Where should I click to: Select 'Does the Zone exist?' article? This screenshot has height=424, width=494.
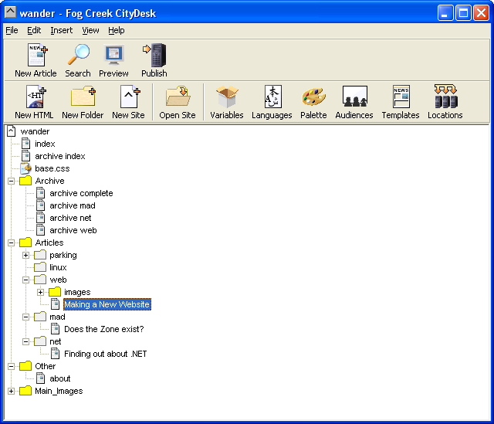point(104,329)
